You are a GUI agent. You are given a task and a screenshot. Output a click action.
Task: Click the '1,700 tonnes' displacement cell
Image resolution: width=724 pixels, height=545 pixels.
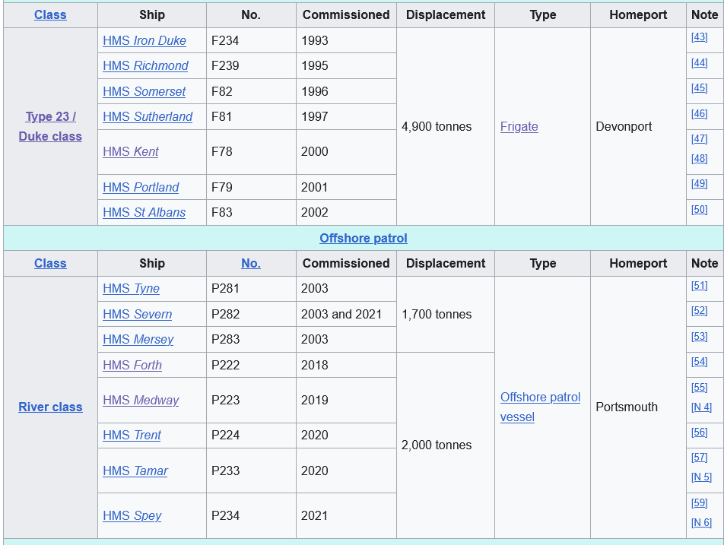coord(446,314)
